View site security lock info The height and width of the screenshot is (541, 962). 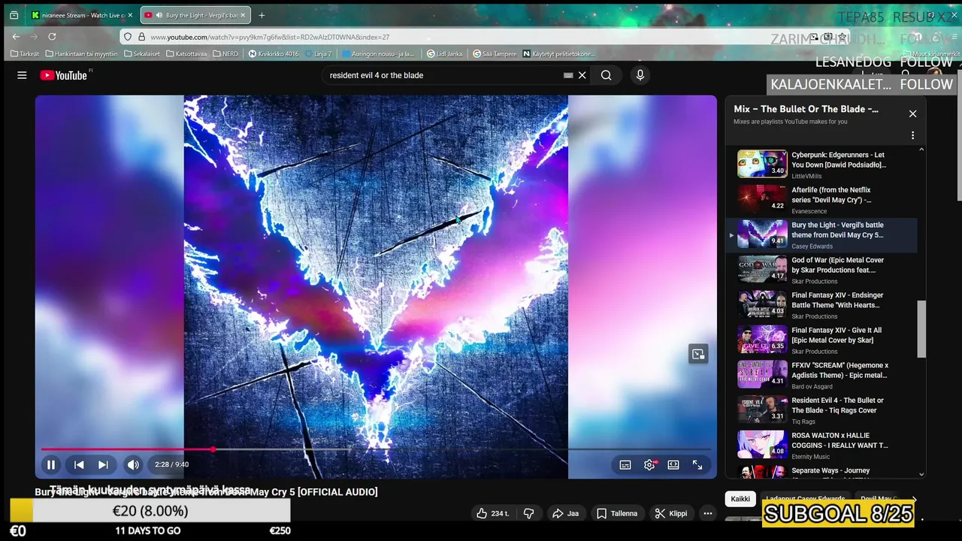pyautogui.click(x=141, y=37)
